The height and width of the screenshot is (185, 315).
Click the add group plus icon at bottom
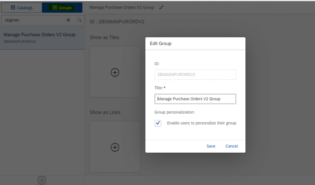(x=42, y=180)
